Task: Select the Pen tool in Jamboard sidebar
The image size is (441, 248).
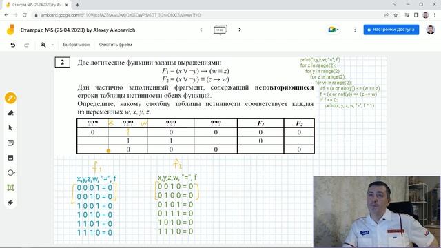Action: tap(11, 98)
